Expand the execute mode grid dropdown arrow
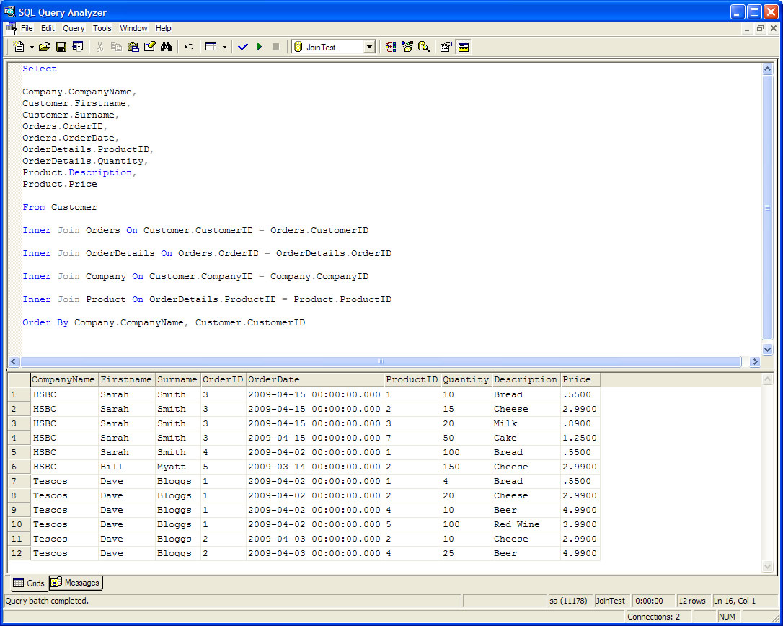Screen dimensions: 783x626 pyautogui.click(x=224, y=47)
